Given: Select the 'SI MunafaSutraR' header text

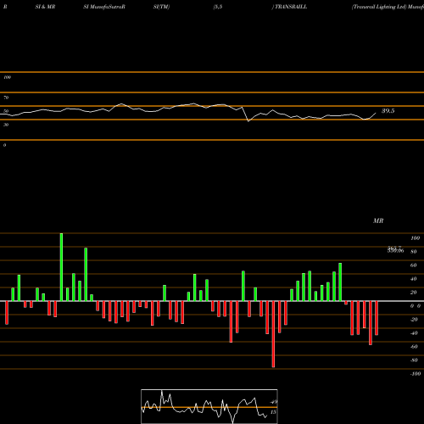Looking at the screenshot, I should coord(104,7).
